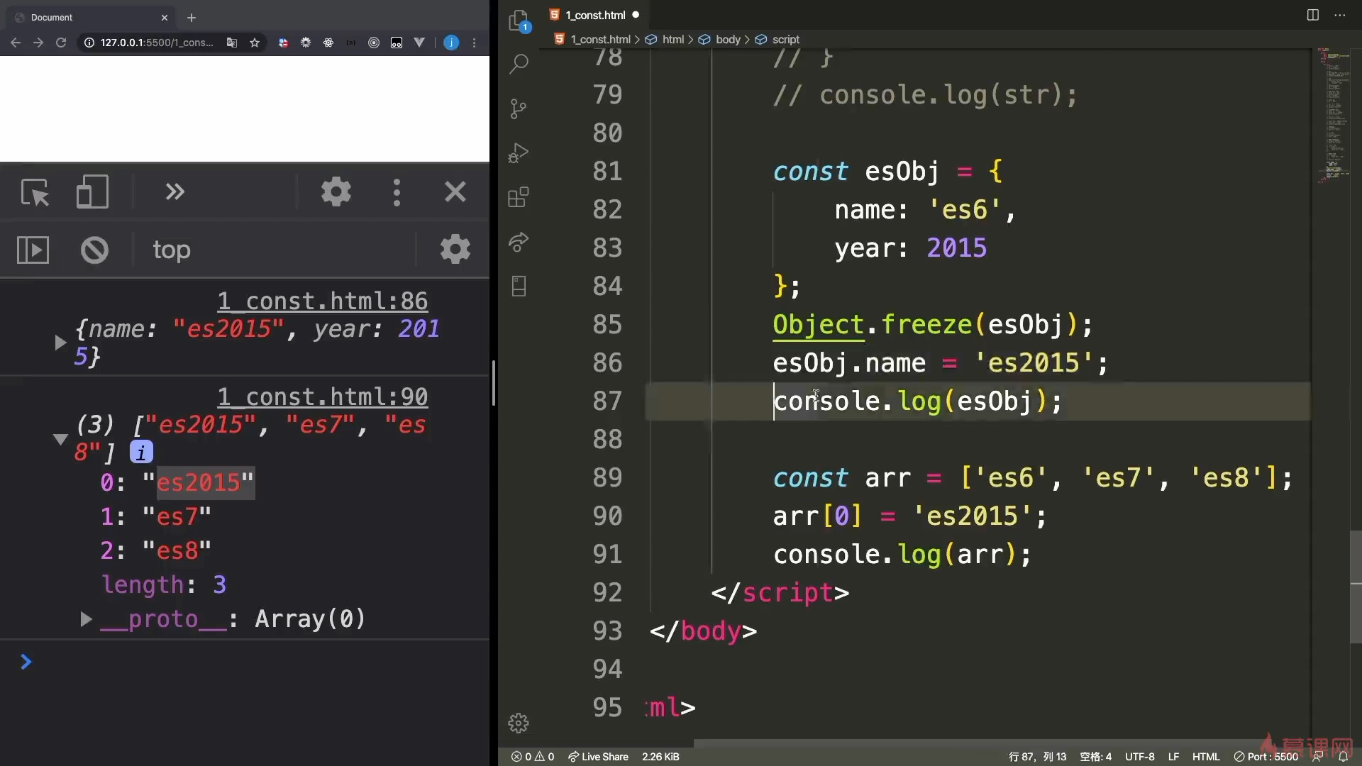Click the split editor right icon
The image size is (1362, 766).
click(1312, 15)
